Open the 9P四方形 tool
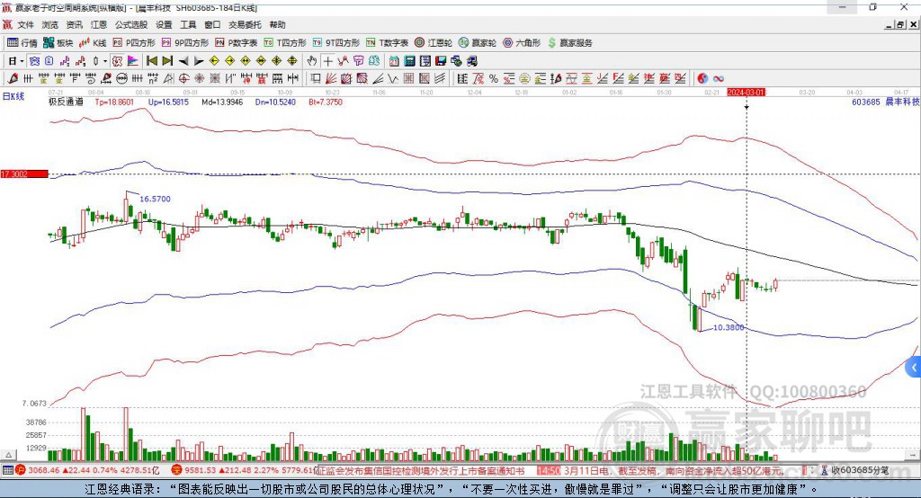 coord(185,43)
